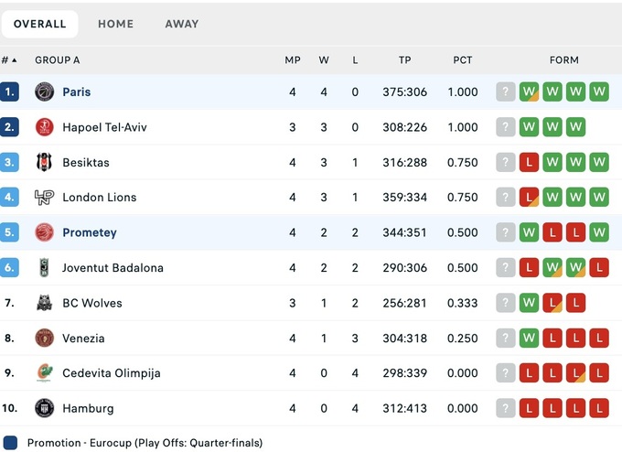The image size is (622, 452).
Task: Click Paris's upcoming match '?' form badge
Action: point(506,92)
